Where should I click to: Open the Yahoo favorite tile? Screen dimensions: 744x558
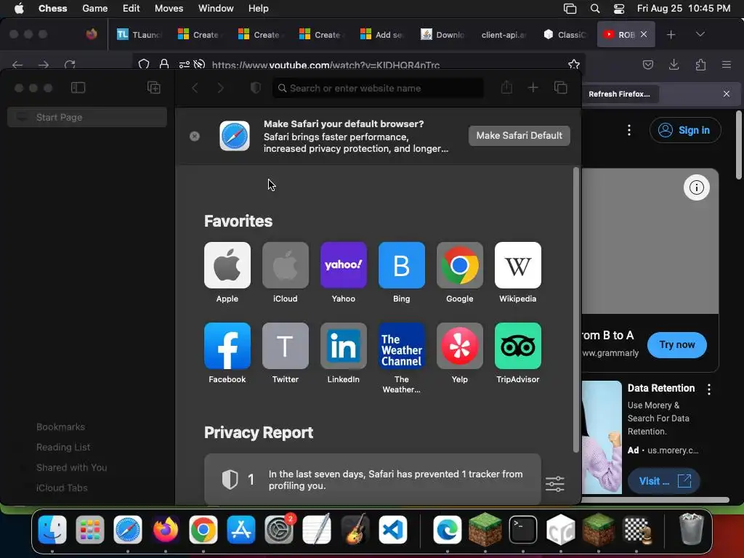coord(344,265)
